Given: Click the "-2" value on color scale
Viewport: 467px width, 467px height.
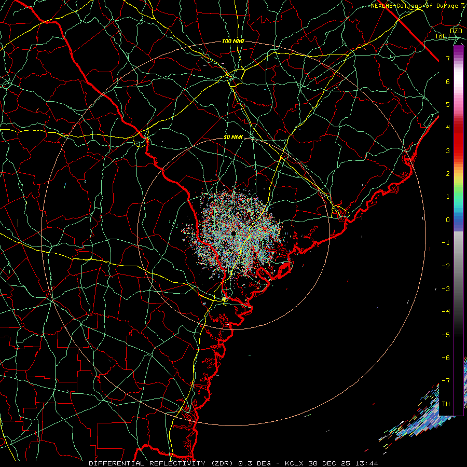Looking at the screenshot, I should pyautogui.click(x=446, y=266).
